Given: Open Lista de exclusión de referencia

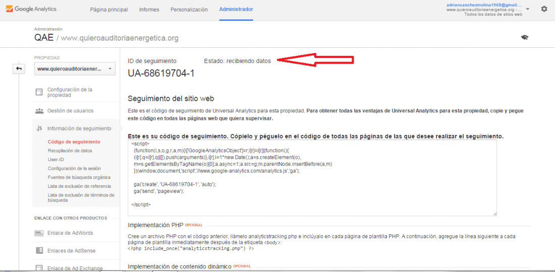Looking at the screenshot, I should point(79,186).
